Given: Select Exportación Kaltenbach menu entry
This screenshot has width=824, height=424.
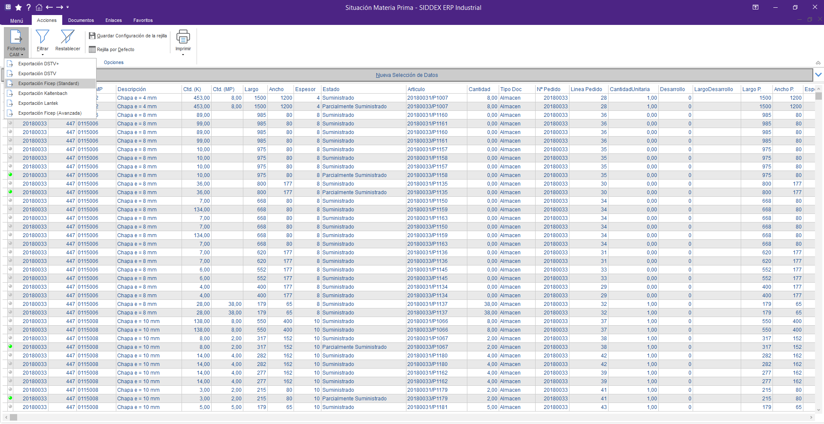Looking at the screenshot, I should [x=43, y=93].
